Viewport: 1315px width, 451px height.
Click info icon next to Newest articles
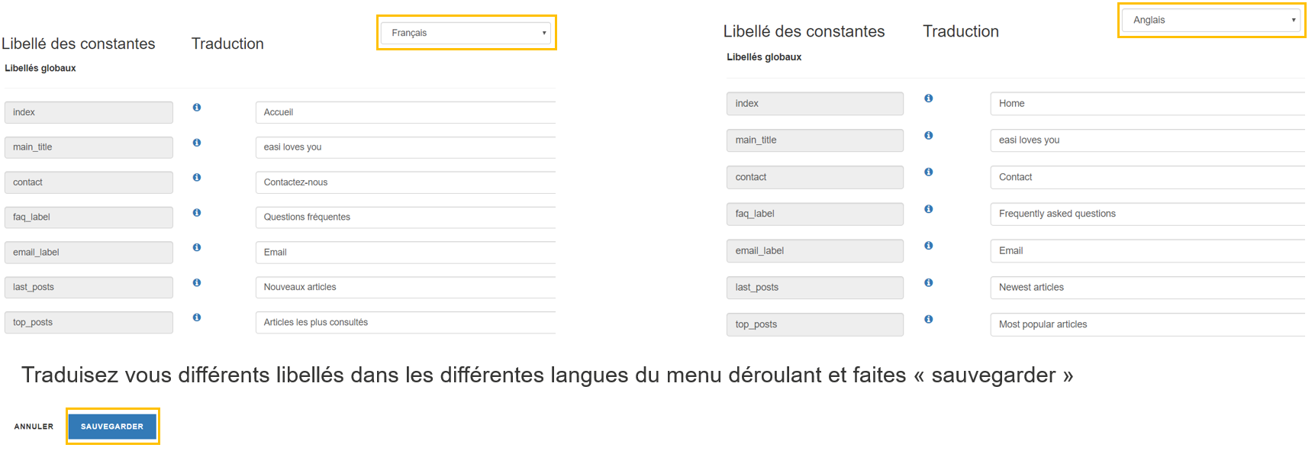(x=928, y=282)
